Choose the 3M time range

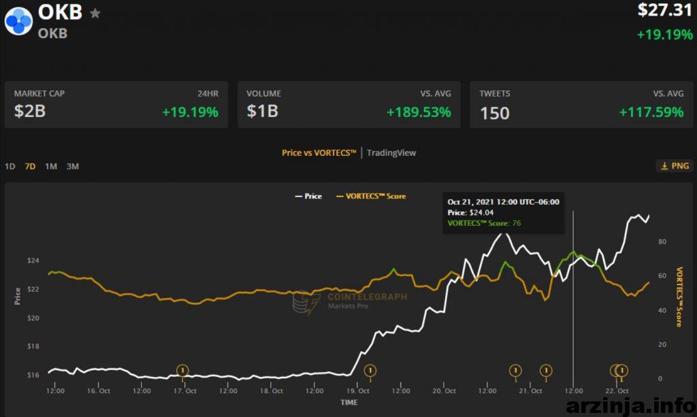coord(72,167)
